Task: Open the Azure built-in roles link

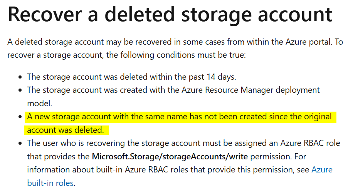Action: tap(322, 170)
